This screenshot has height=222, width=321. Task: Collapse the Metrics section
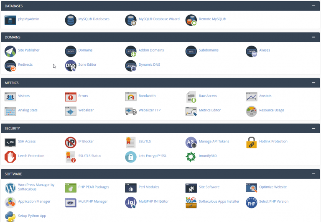[x=313, y=83]
